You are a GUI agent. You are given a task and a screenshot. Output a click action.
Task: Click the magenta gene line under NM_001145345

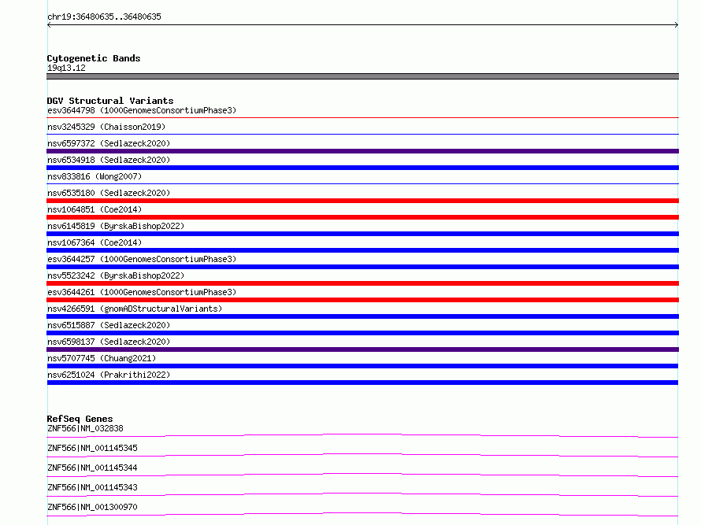(x=362, y=455)
